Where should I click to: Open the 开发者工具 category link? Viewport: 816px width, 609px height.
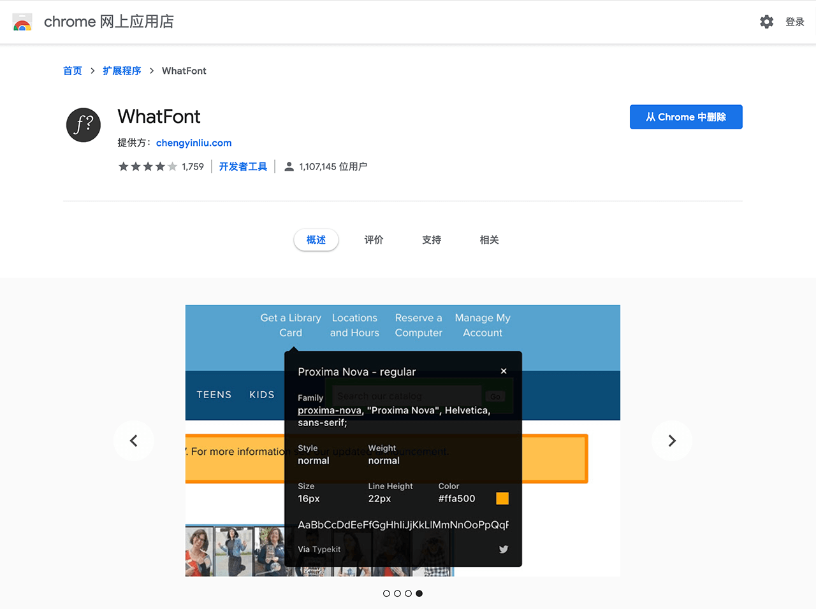[243, 167]
